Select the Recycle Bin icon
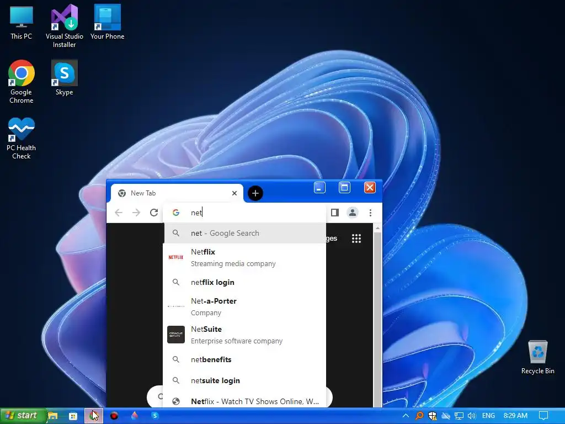 coord(537,357)
